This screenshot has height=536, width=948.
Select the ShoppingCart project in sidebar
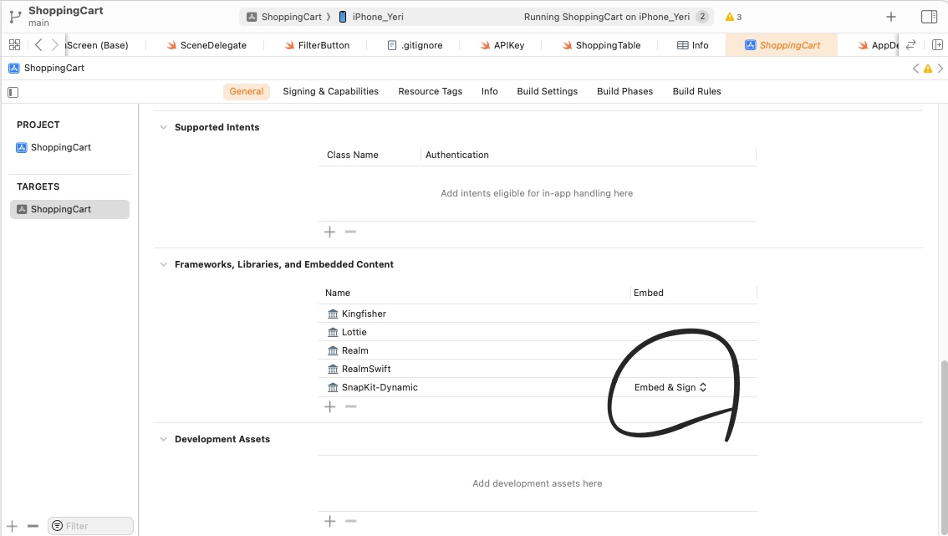click(x=54, y=147)
